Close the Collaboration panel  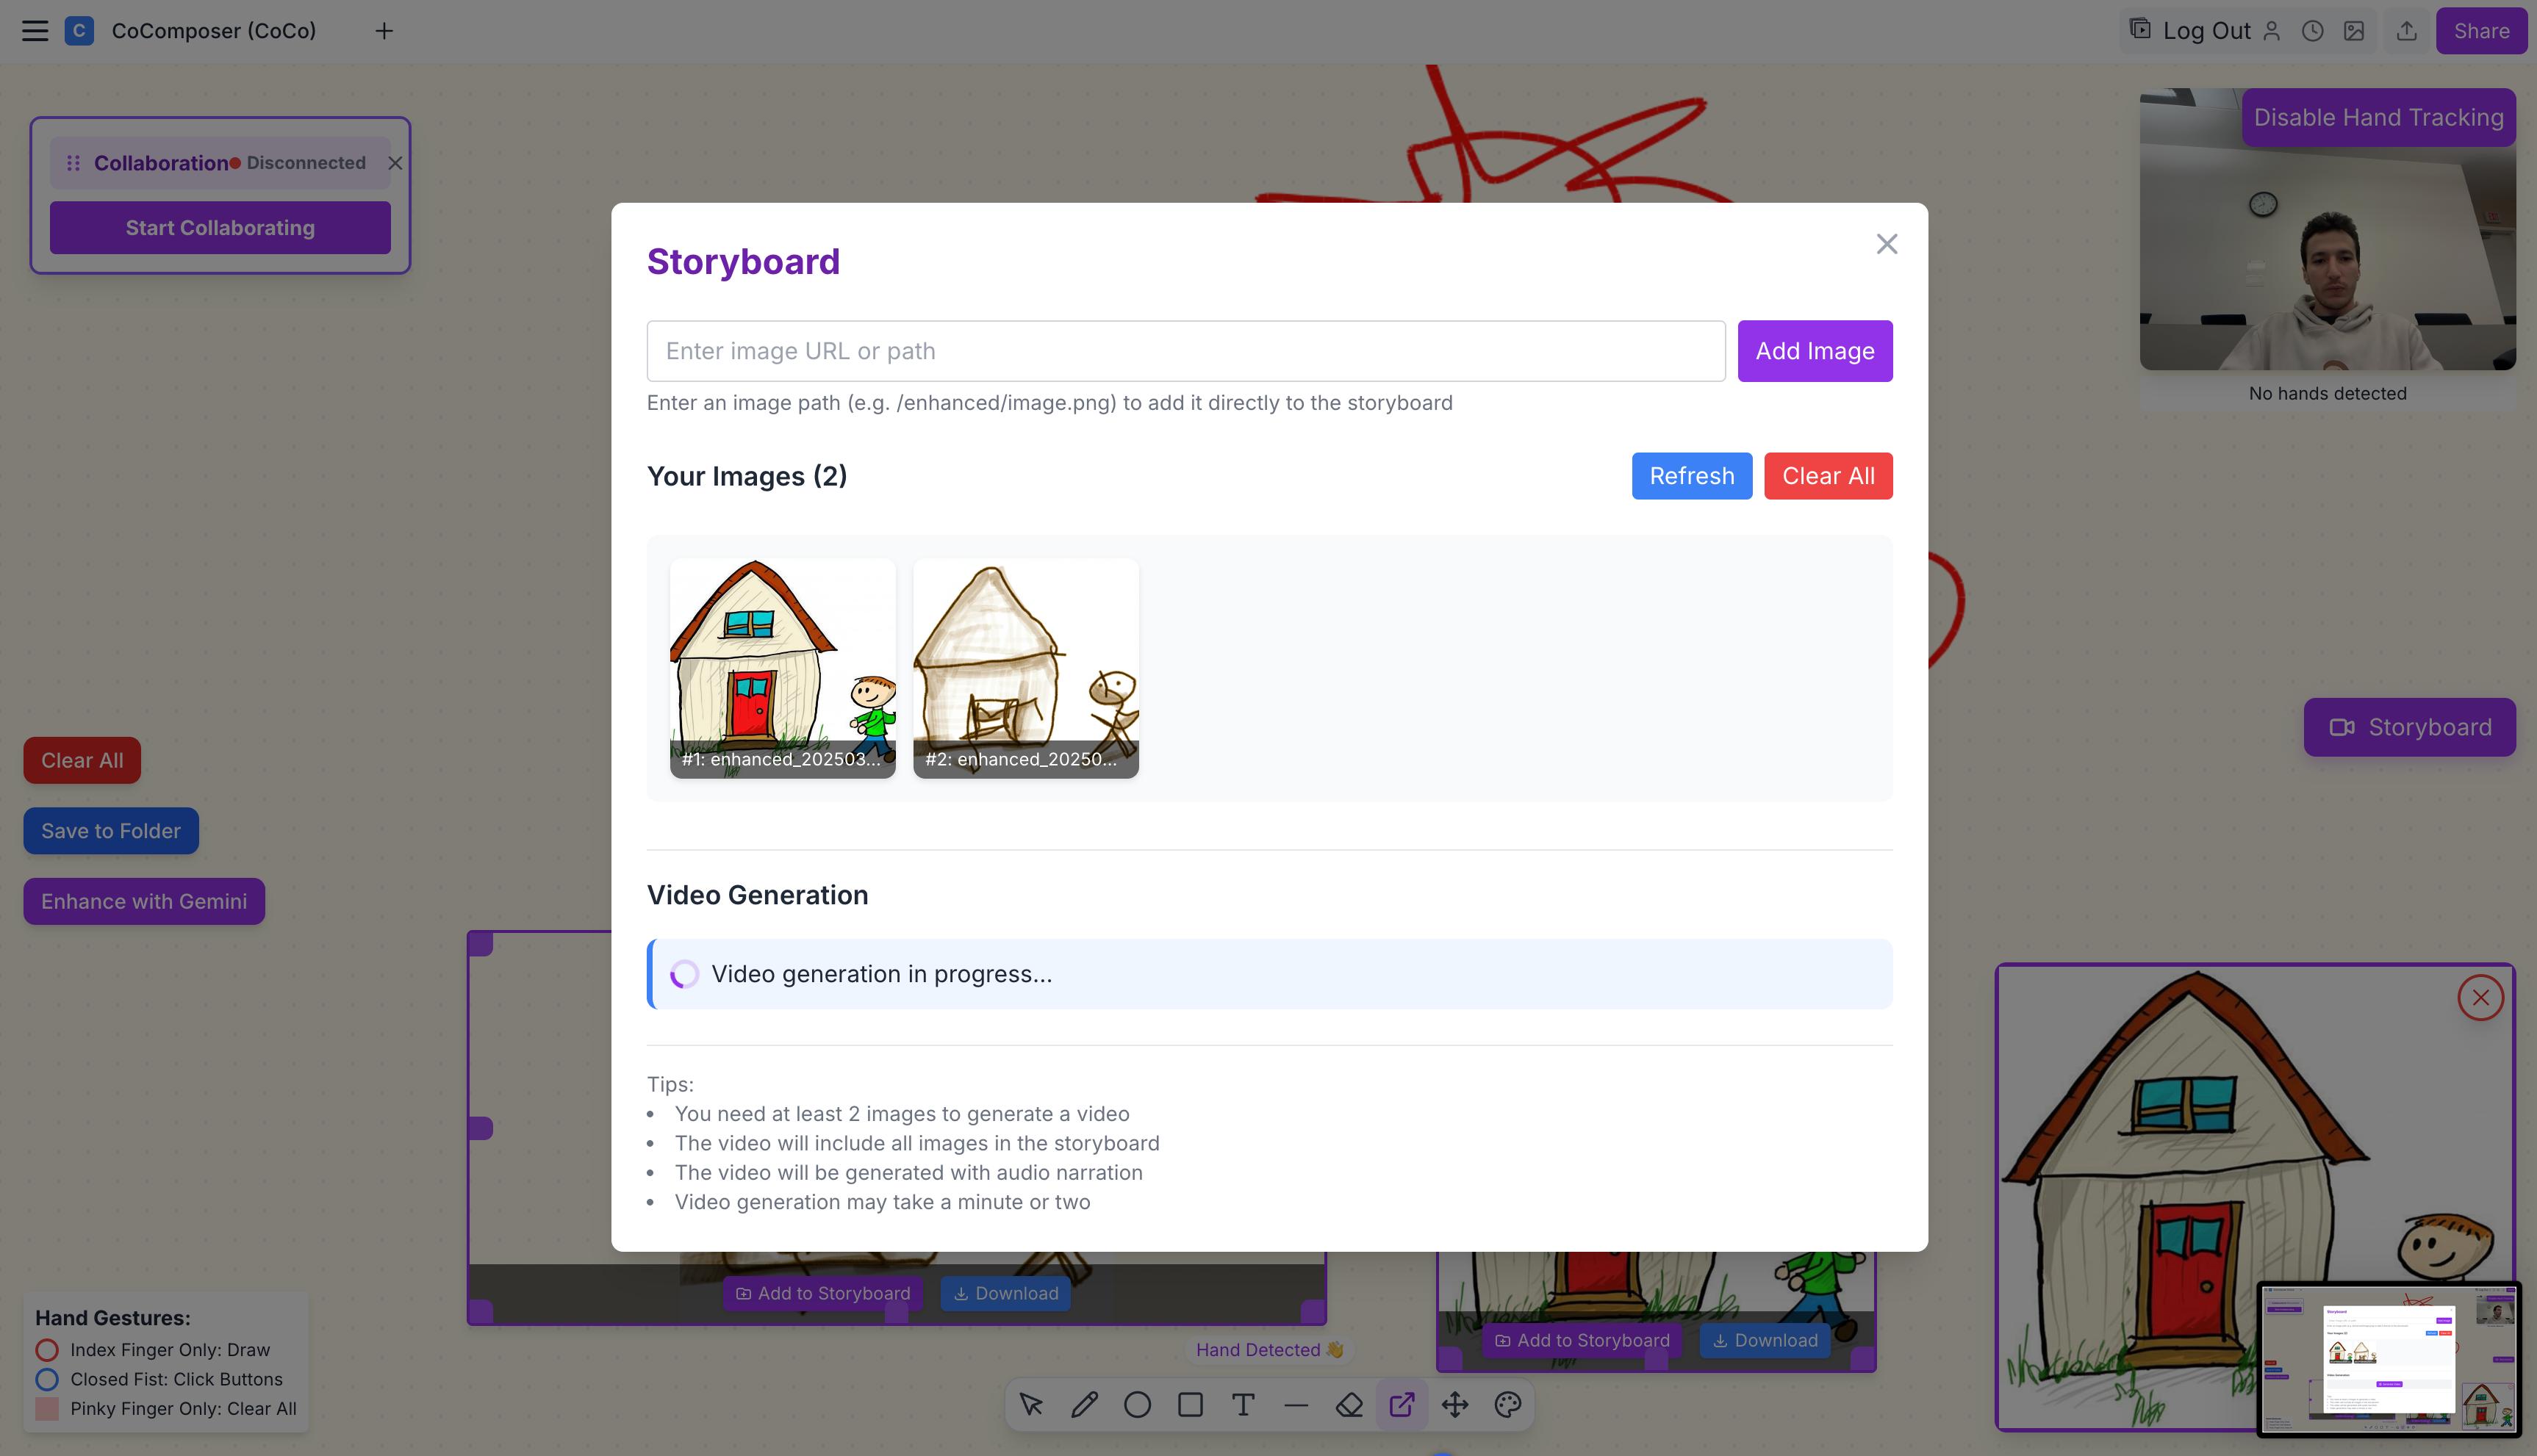coord(395,163)
